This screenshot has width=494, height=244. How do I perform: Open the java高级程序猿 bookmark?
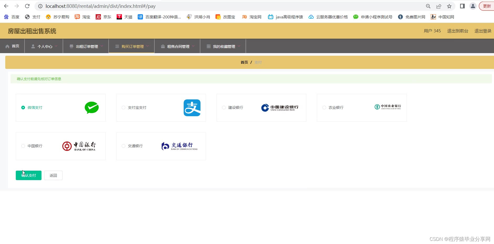pyautogui.click(x=285, y=17)
